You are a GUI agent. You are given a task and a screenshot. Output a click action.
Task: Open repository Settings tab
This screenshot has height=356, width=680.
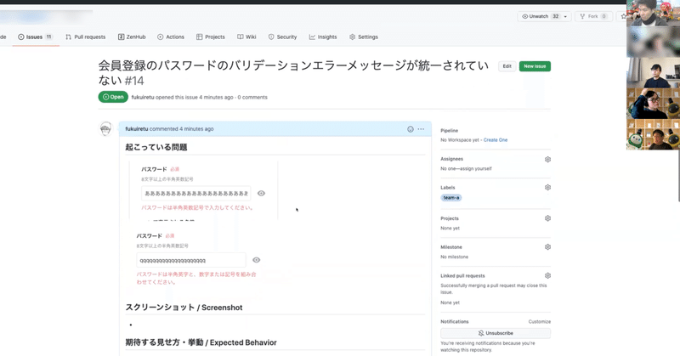tap(364, 37)
